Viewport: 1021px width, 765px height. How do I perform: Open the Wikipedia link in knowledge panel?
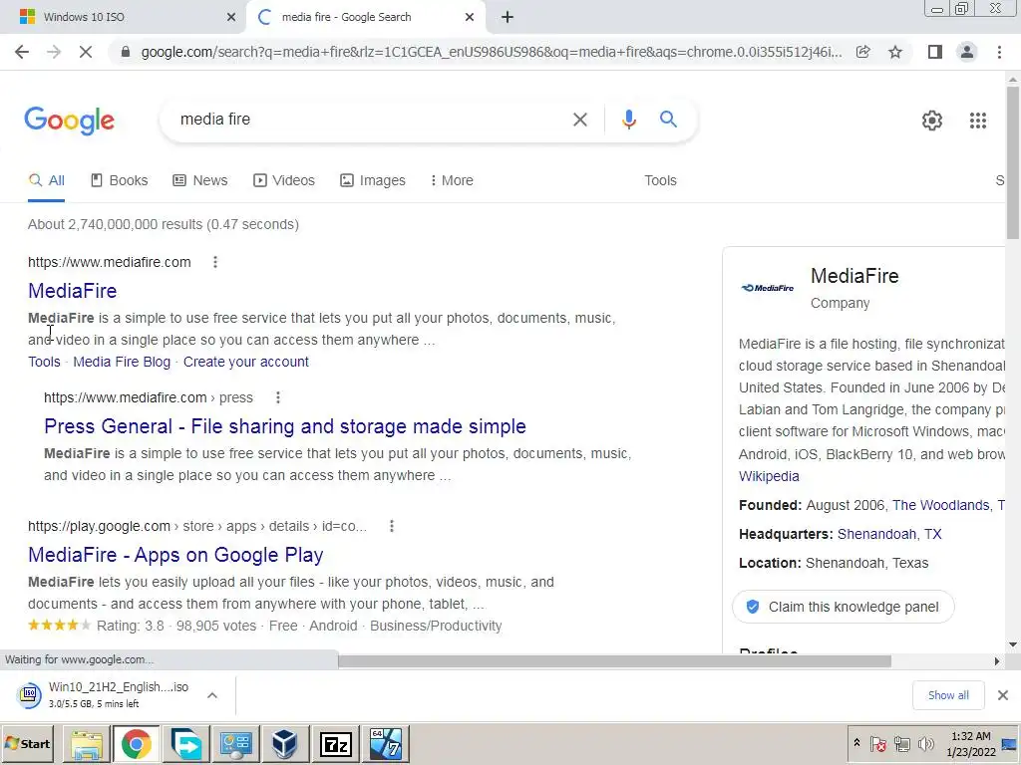point(769,476)
